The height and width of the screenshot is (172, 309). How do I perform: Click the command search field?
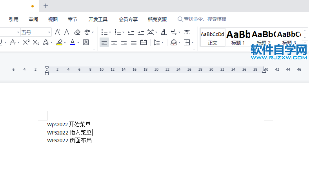click(202, 19)
